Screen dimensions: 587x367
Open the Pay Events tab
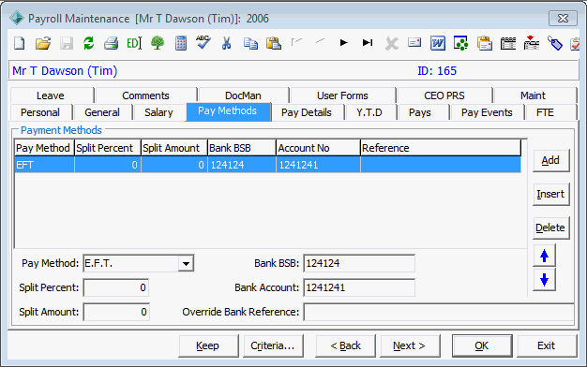487,112
